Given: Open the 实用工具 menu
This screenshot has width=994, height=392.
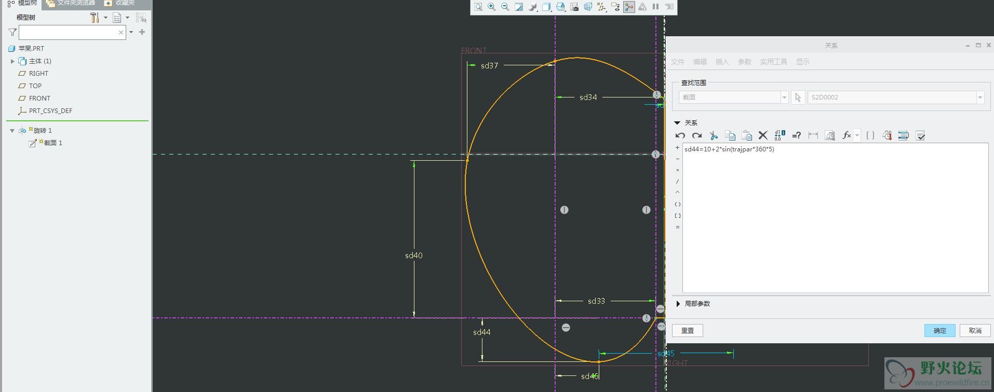Looking at the screenshot, I should [x=773, y=62].
